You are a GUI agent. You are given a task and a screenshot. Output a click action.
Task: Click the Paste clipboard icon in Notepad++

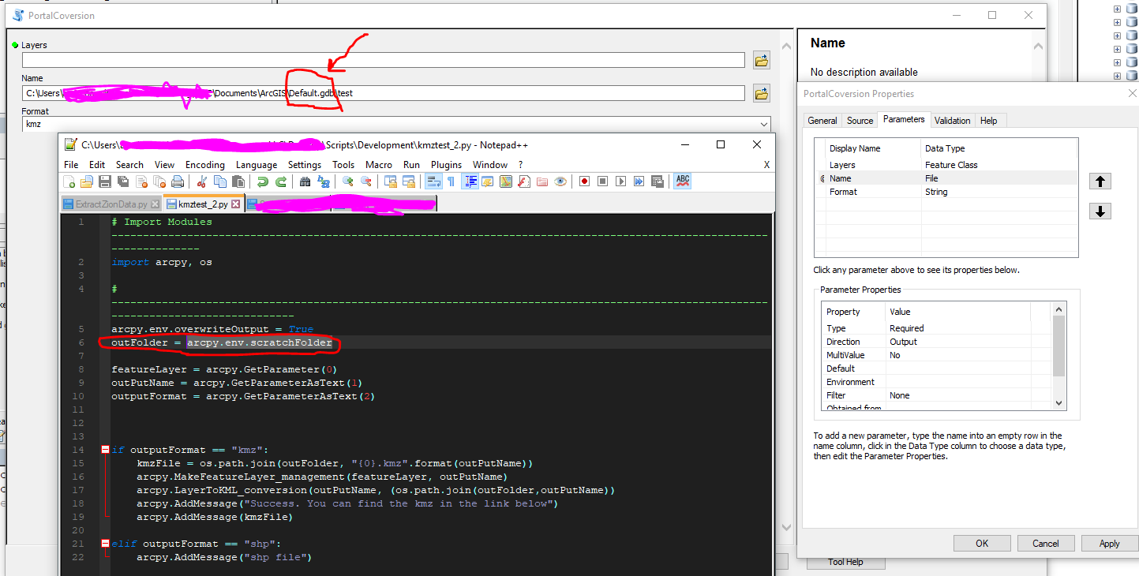(238, 181)
